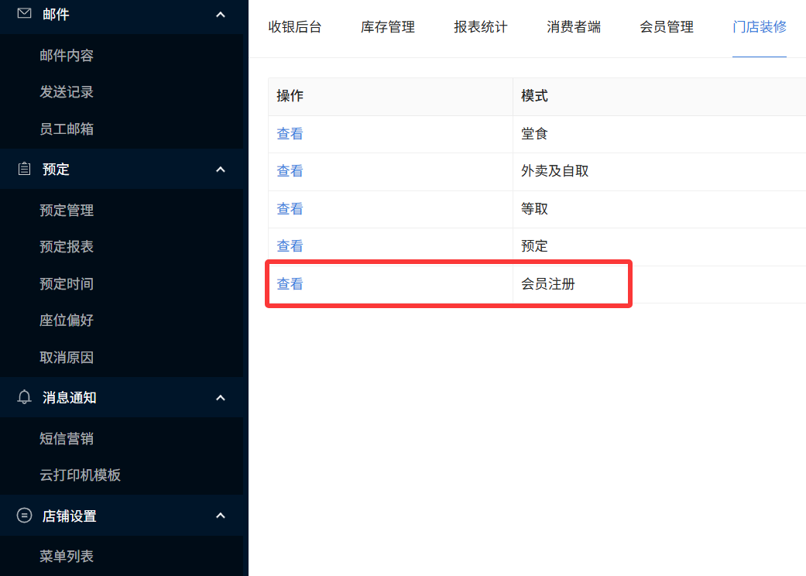Open 邮件内容 in the sidebar
This screenshot has height=576, width=806.
pyautogui.click(x=67, y=56)
